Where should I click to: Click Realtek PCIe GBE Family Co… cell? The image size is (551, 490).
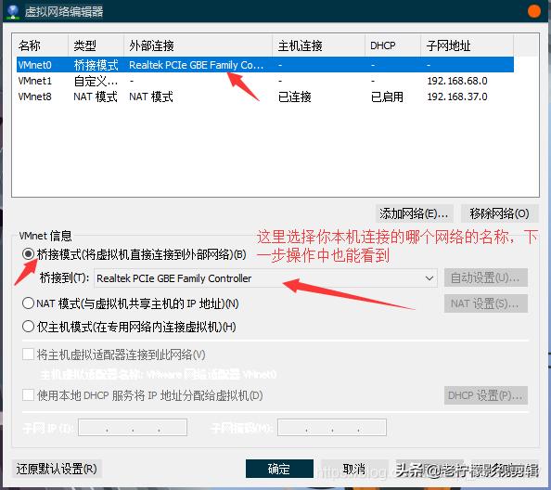pos(196,65)
